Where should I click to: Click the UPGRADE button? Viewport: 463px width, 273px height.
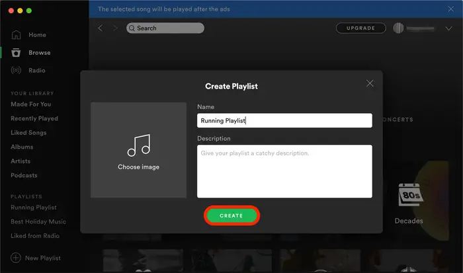(361, 28)
